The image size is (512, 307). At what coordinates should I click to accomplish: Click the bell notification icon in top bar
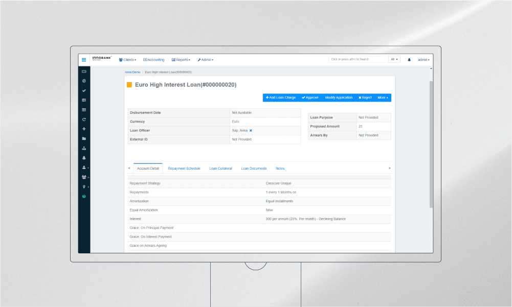pos(408,60)
